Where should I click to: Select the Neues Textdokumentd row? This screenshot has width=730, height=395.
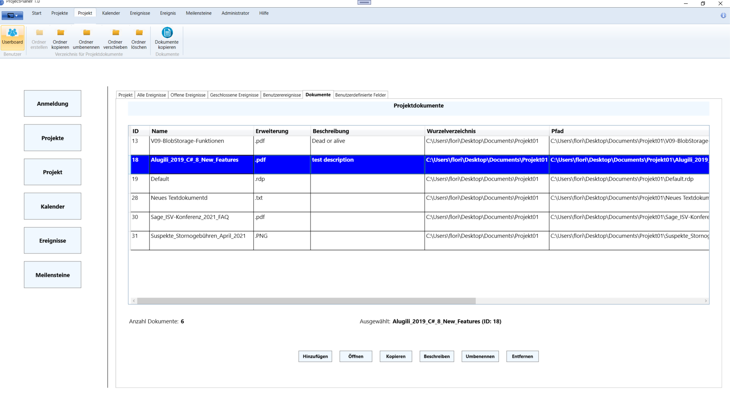pos(420,202)
